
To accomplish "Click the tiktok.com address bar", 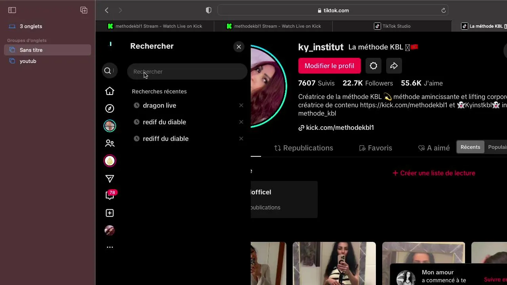I will click(333, 10).
